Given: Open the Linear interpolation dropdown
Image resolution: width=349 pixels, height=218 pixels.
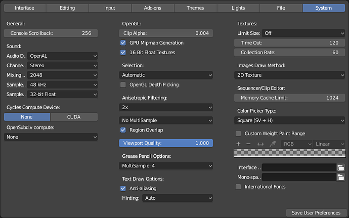Looking at the screenshot, I should coord(329,144).
